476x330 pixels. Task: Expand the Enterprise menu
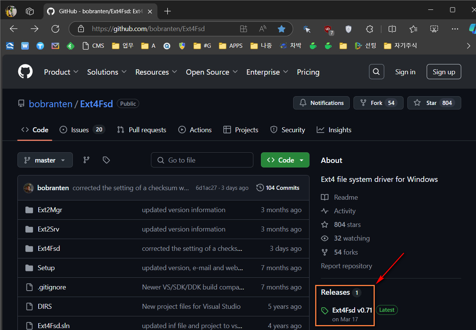click(267, 72)
